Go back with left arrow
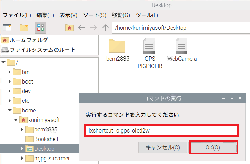Image resolution: width=250 pixels, height=164 pixels. [x=81, y=28]
